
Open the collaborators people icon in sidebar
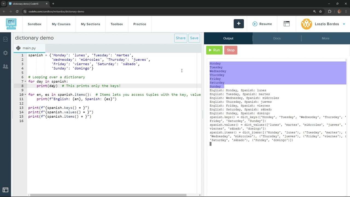tap(5, 66)
